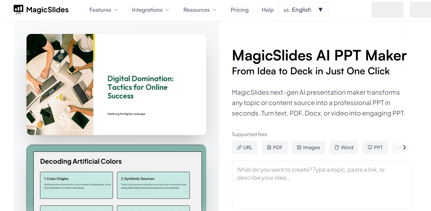Open the English language selector
This screenshot has width=431, height=211.
tap(303, 10)
